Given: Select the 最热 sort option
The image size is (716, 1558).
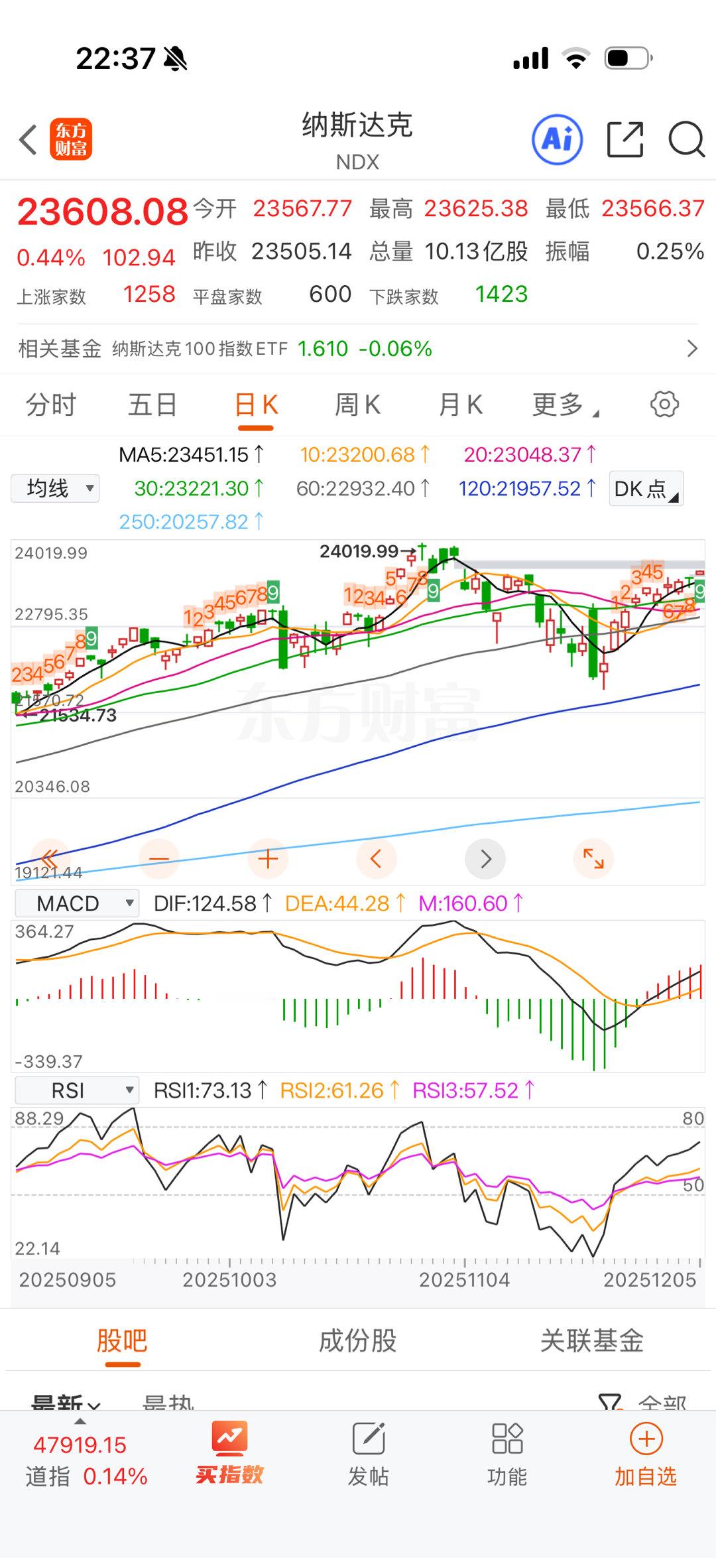Looking at the screenshot, I should (x=168, y=1401).
